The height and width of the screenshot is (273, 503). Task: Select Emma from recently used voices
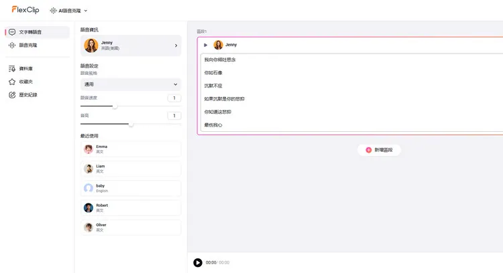[x=131, y=149]
